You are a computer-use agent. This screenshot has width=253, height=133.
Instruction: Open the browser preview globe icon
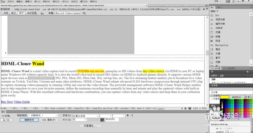[x=42, y=13]
